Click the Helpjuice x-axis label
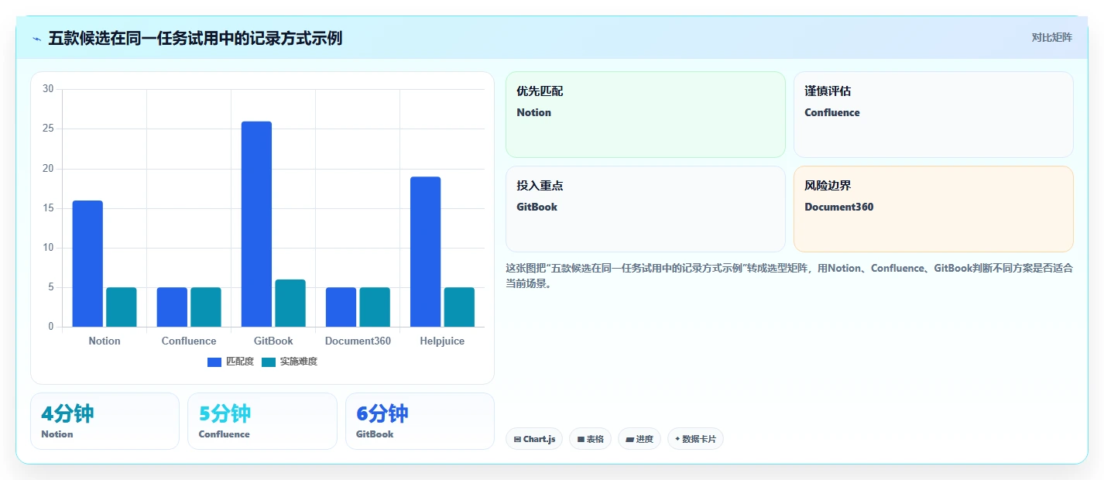Viewport: 1104px width, 480px height. pyautogui.click(x=442, y=341)
